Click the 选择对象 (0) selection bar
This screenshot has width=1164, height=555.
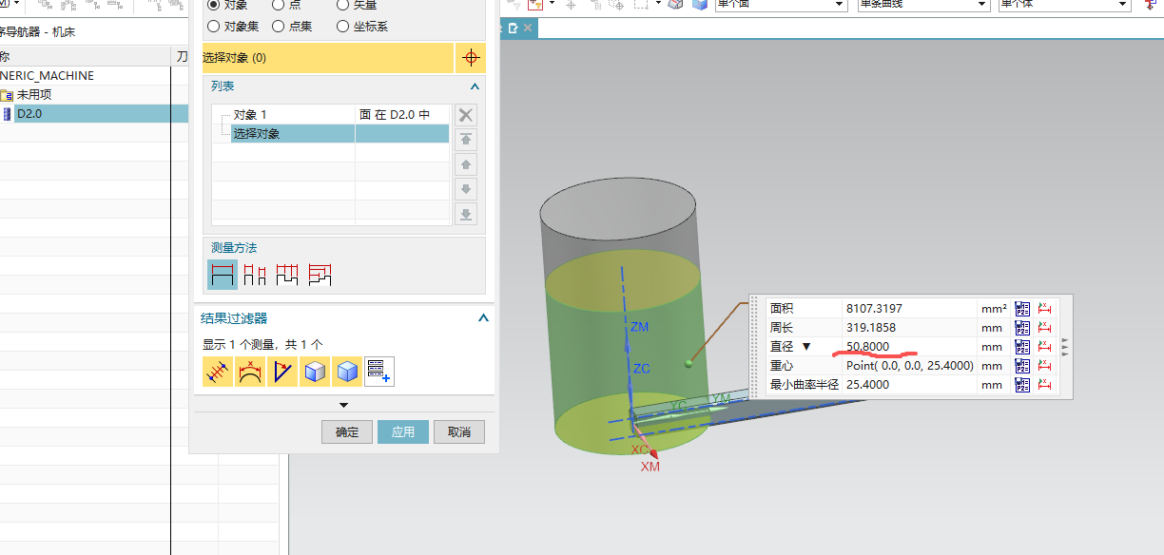328,58
